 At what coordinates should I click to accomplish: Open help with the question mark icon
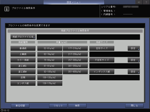[146, 2]
